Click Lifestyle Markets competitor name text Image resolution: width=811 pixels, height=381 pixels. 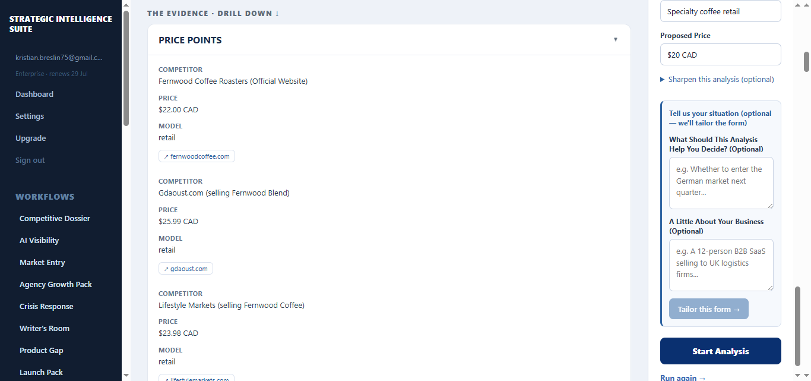(232, 305)
